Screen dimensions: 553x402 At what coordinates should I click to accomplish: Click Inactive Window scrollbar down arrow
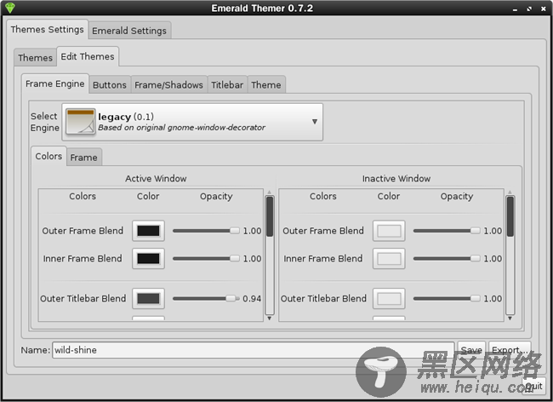tap(510, 319)
